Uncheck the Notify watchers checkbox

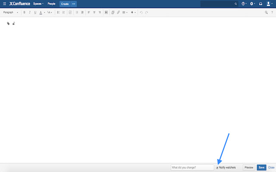coord(217,168)
